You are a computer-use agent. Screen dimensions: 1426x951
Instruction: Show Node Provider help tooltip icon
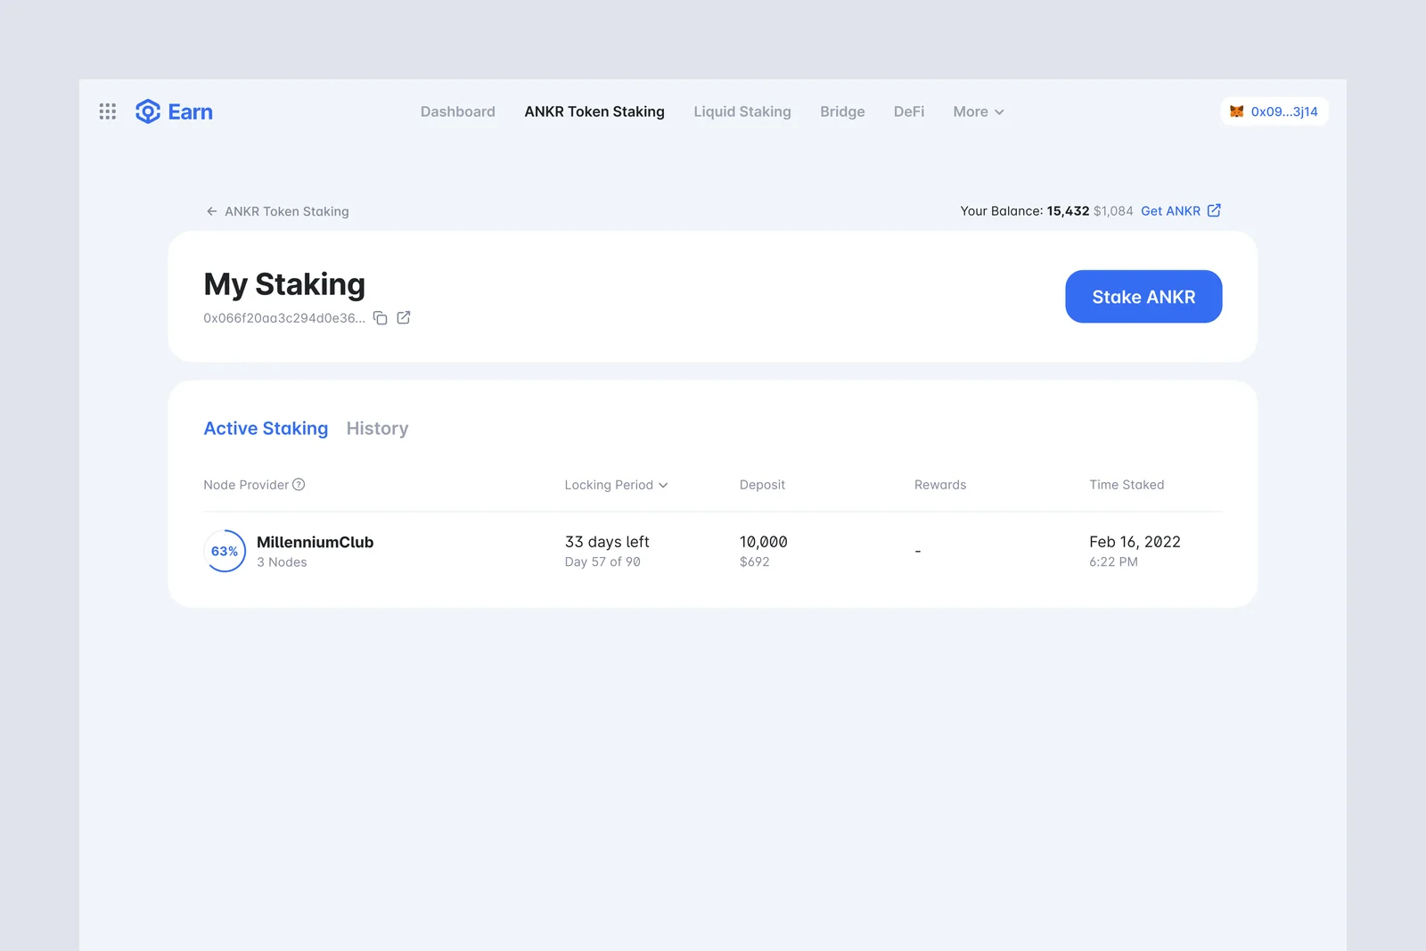point(299,485)
